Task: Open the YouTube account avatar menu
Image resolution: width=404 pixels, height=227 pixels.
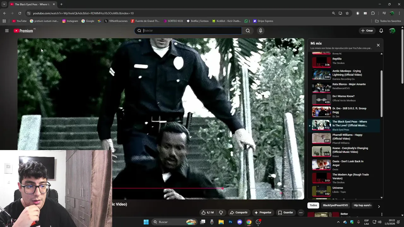Action: pyautogui.click(x=392, y=31)
